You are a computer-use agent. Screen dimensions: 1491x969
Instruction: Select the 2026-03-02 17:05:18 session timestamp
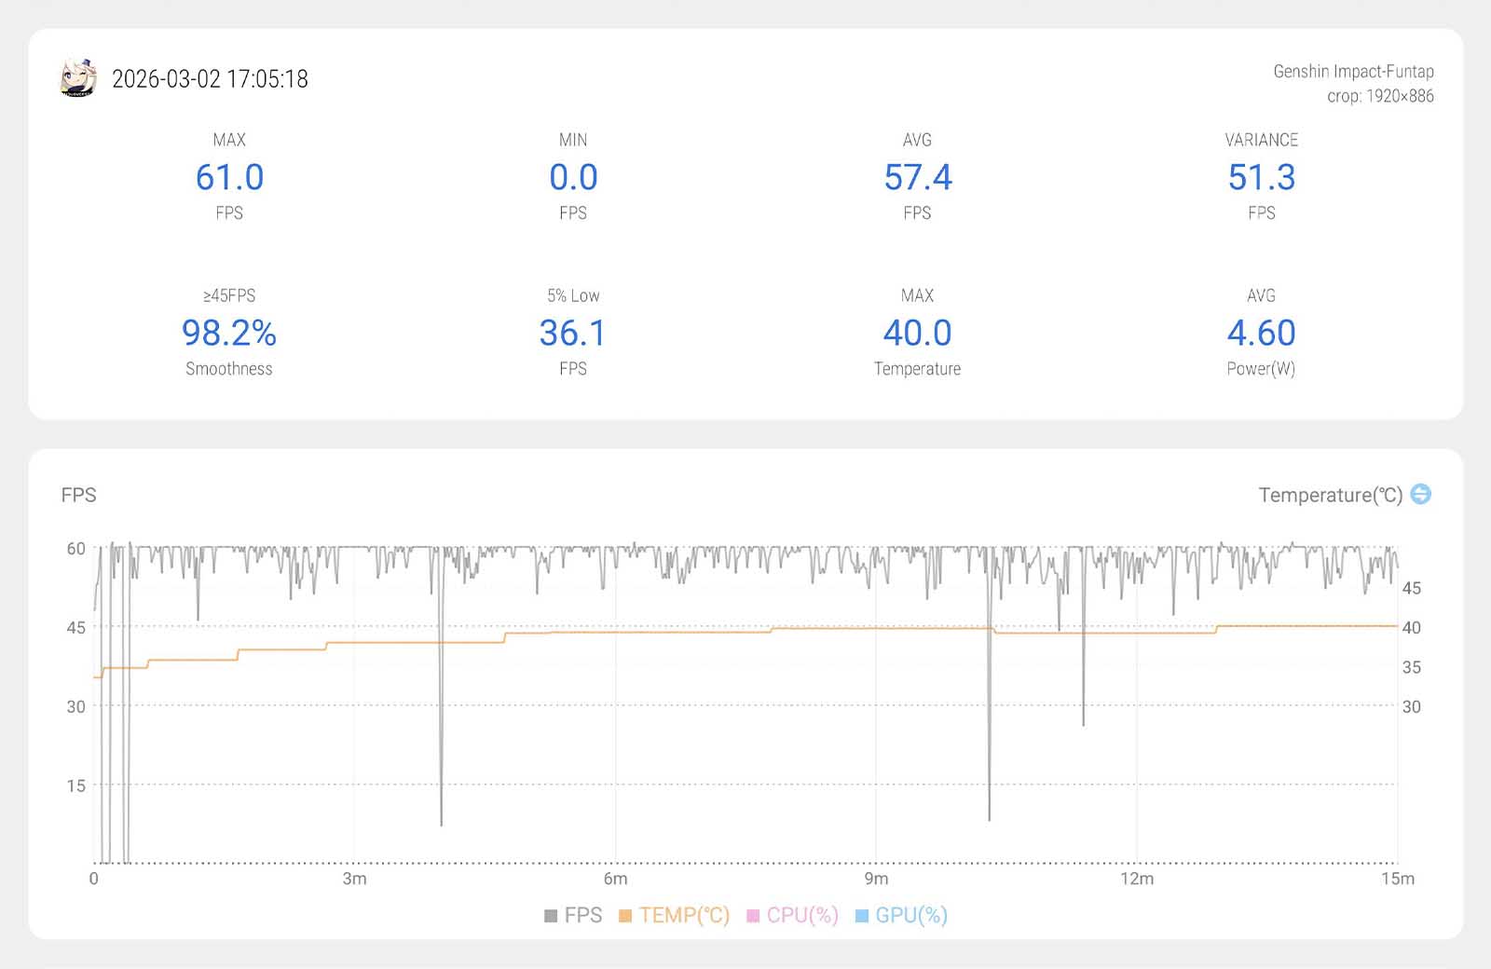(210, 79)
